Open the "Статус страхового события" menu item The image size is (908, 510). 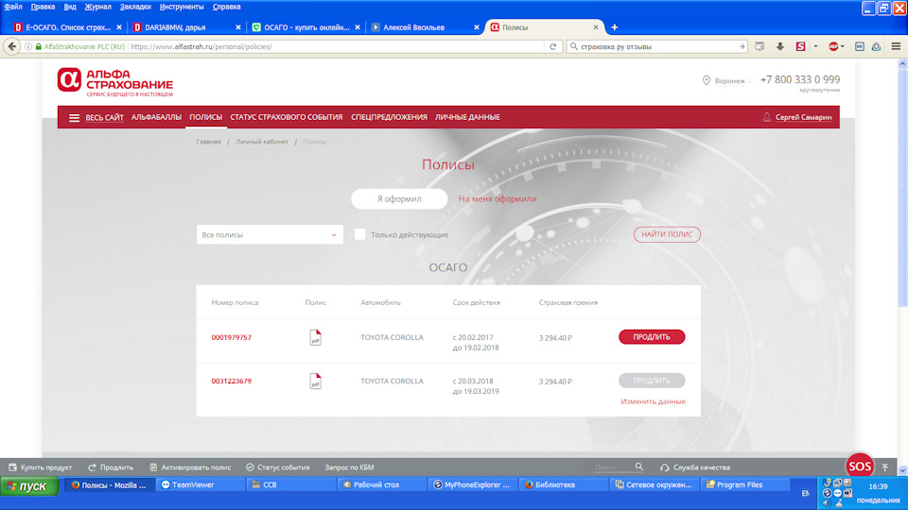[287, 117]
